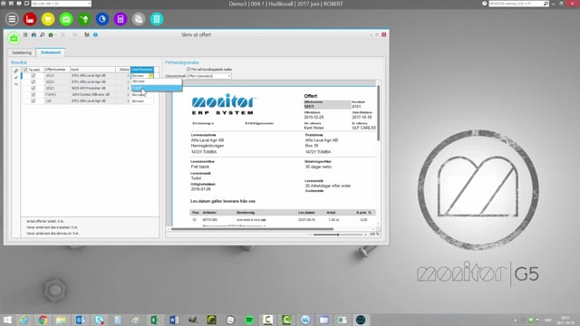
Task: Toggle checkbox for offer 120 row
Action: pyautogui.click(x=34, y=101)
